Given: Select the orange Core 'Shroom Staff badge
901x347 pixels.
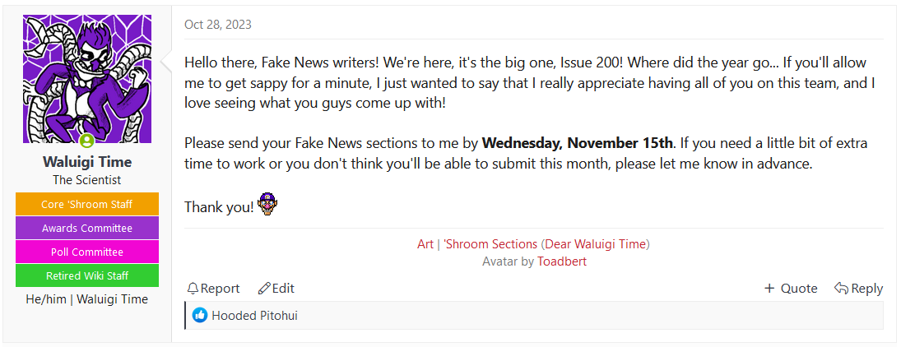Looking at the screenshot, I should click(87, 205).
